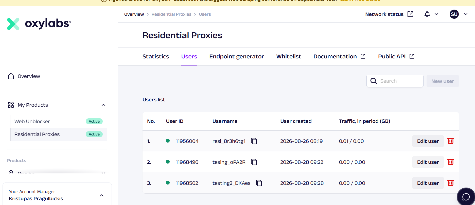Collapse the Account Manager panel
This screenshot has width=475, height=205.
click(102, 195)
